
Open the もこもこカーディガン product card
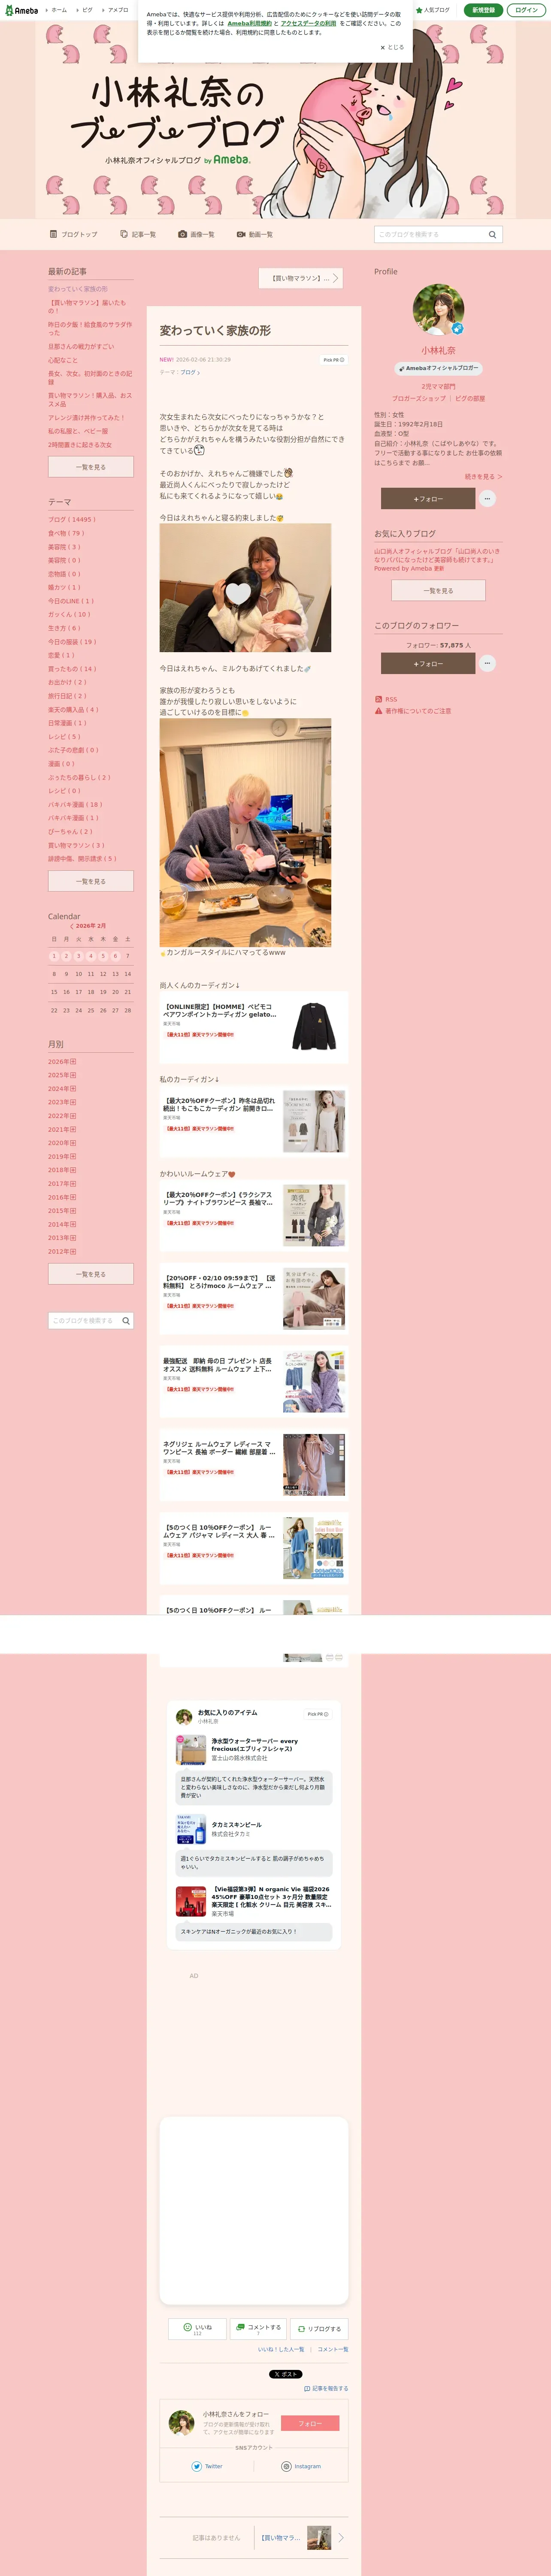click(254, 1120)
